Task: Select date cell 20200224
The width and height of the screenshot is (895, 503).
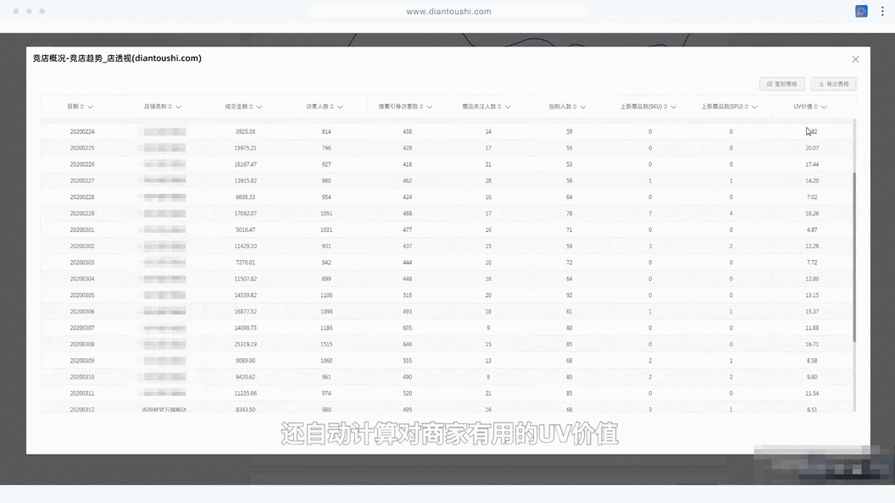Action: [82, 132]
